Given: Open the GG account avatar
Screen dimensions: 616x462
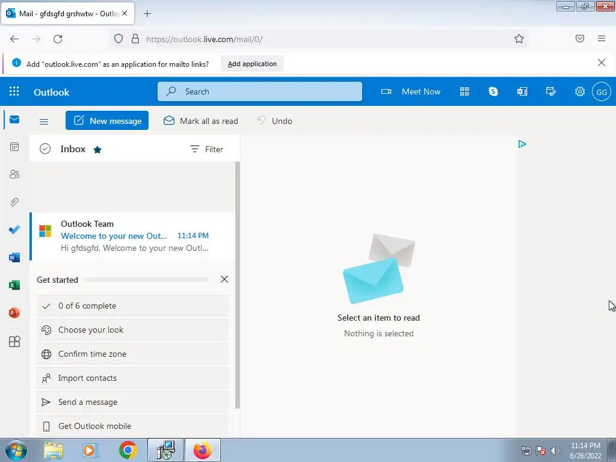Looking at the screenshot, I should tap(602, 92).
